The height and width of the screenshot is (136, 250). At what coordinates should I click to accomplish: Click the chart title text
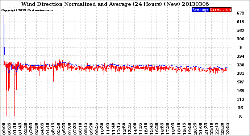pos(115,4)
